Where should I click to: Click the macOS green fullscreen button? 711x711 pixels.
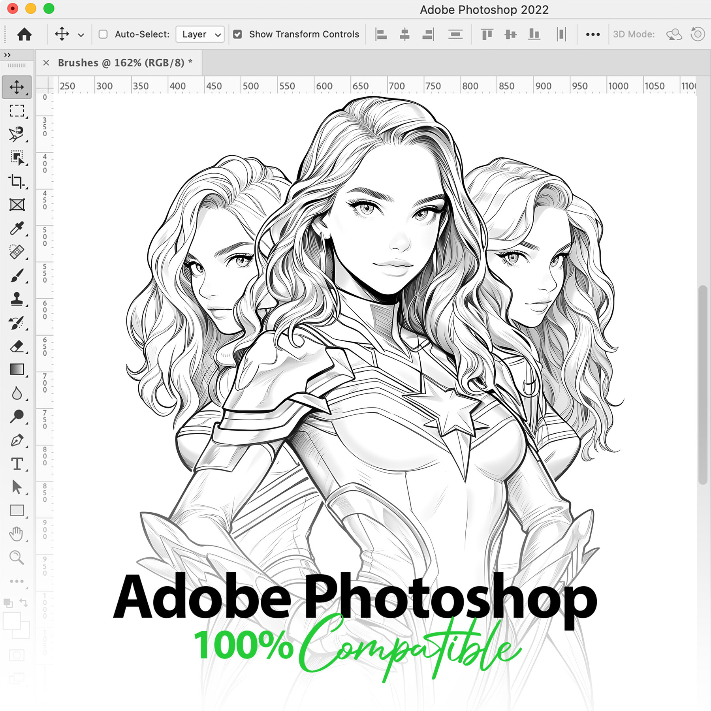click(x=49, y=9)
